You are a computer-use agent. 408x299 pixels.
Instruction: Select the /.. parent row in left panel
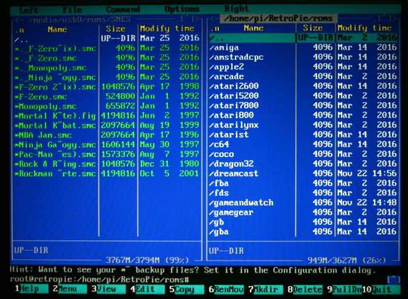[x=107, y=38]
